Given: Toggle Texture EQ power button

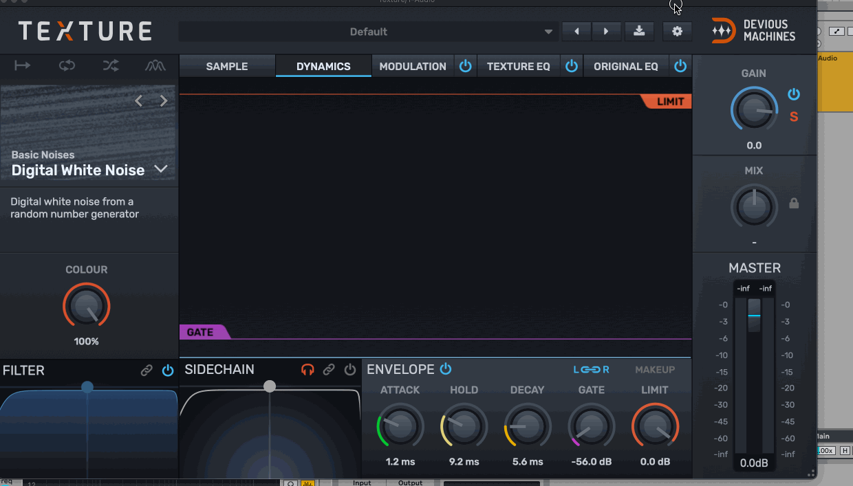Looking at the screenshot, I should pyautogui.click(x=572, y=66).
